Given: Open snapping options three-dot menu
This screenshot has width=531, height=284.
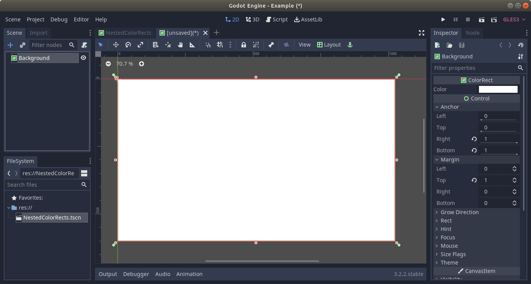Looking at the screenshot, I should pos(230,45).
